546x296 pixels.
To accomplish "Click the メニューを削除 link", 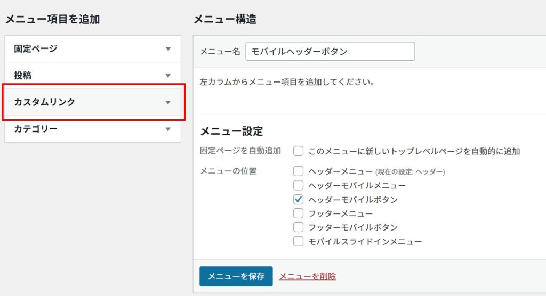I will (x=308, y=276).
